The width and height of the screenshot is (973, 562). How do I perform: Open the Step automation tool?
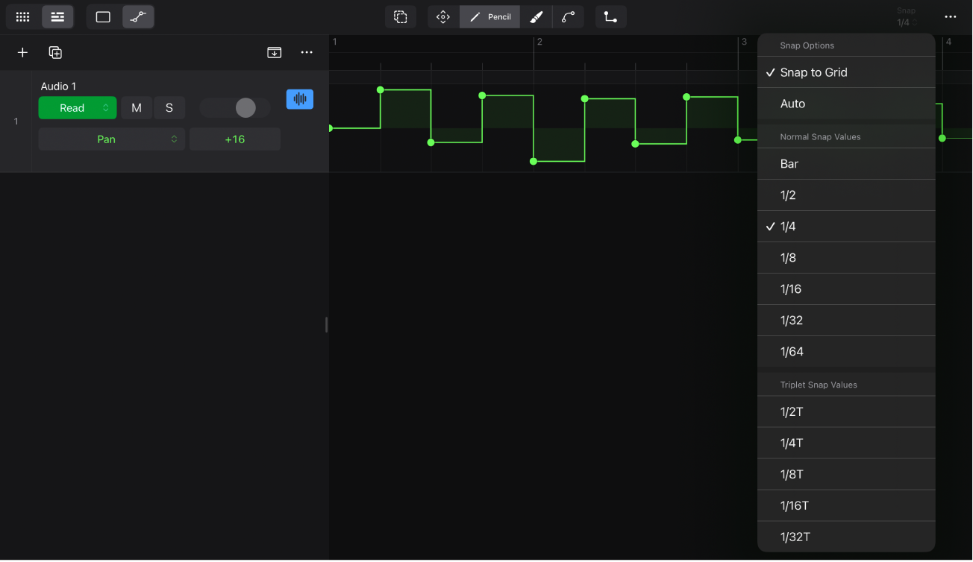coord(610,16)
